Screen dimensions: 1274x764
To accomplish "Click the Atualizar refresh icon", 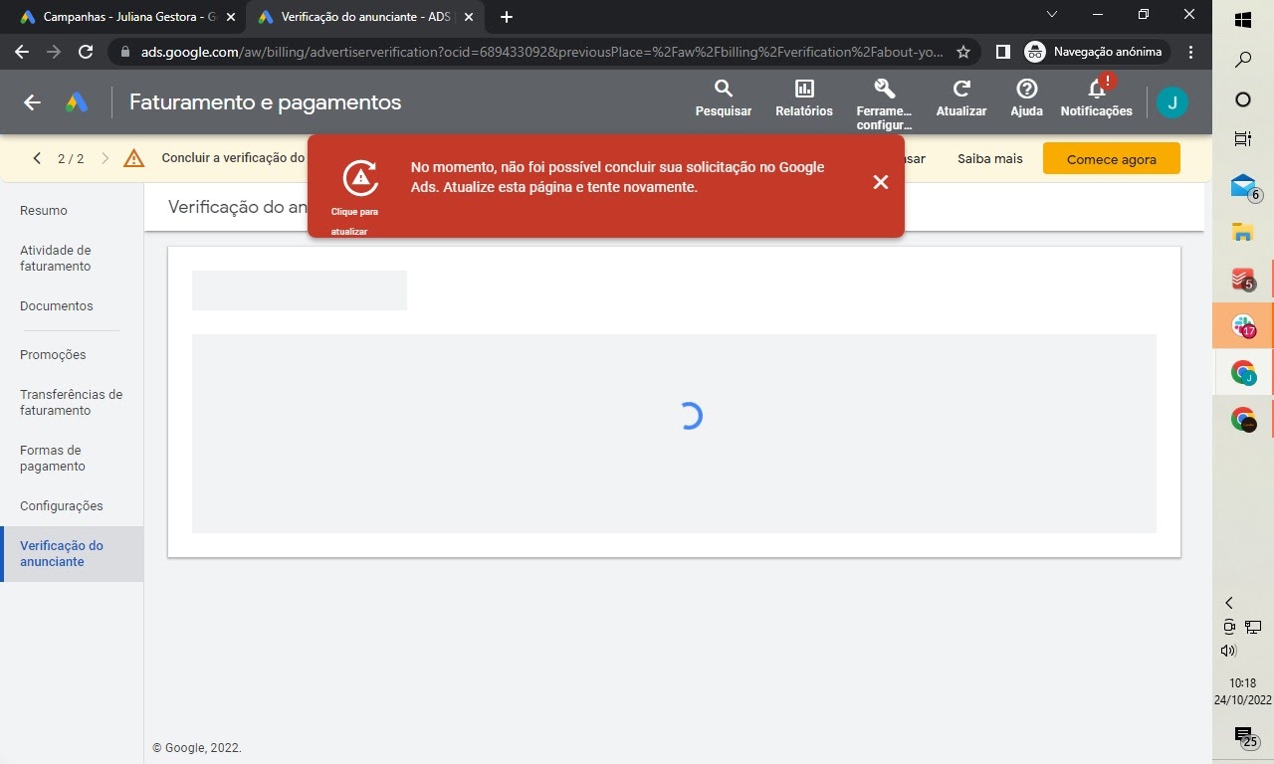I will click(x=961, y=99).
